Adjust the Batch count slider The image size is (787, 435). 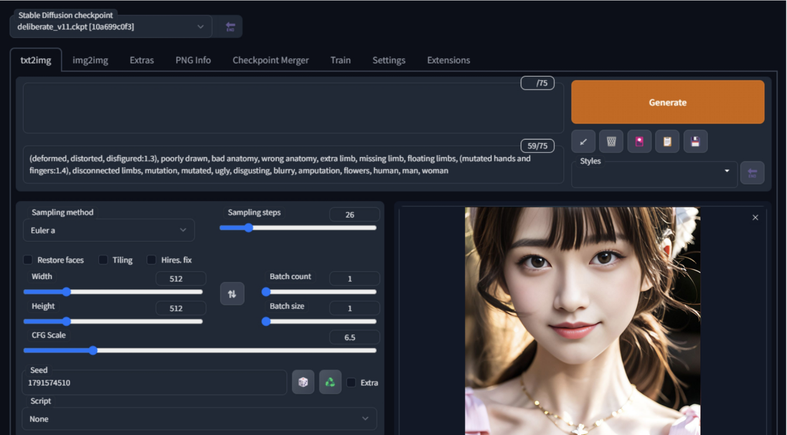(x=319, y=292)
